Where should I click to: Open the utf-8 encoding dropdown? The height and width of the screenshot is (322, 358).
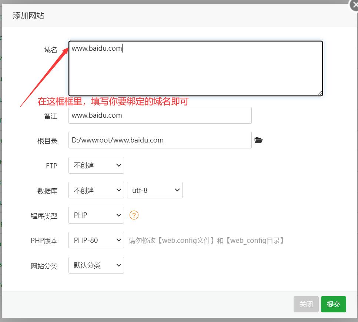click(155, 190)
